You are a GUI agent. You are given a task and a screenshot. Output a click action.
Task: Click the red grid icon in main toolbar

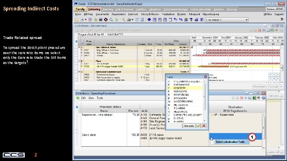point(90,20)
